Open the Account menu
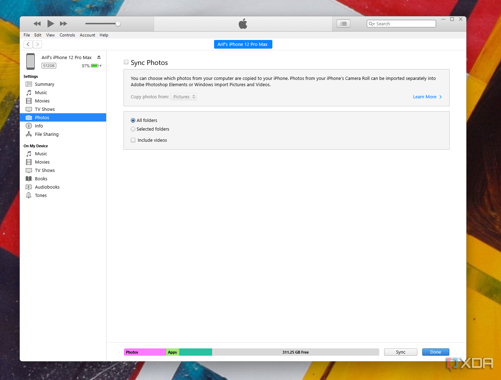This screenshot has width=501, height=380. point(87,35)
